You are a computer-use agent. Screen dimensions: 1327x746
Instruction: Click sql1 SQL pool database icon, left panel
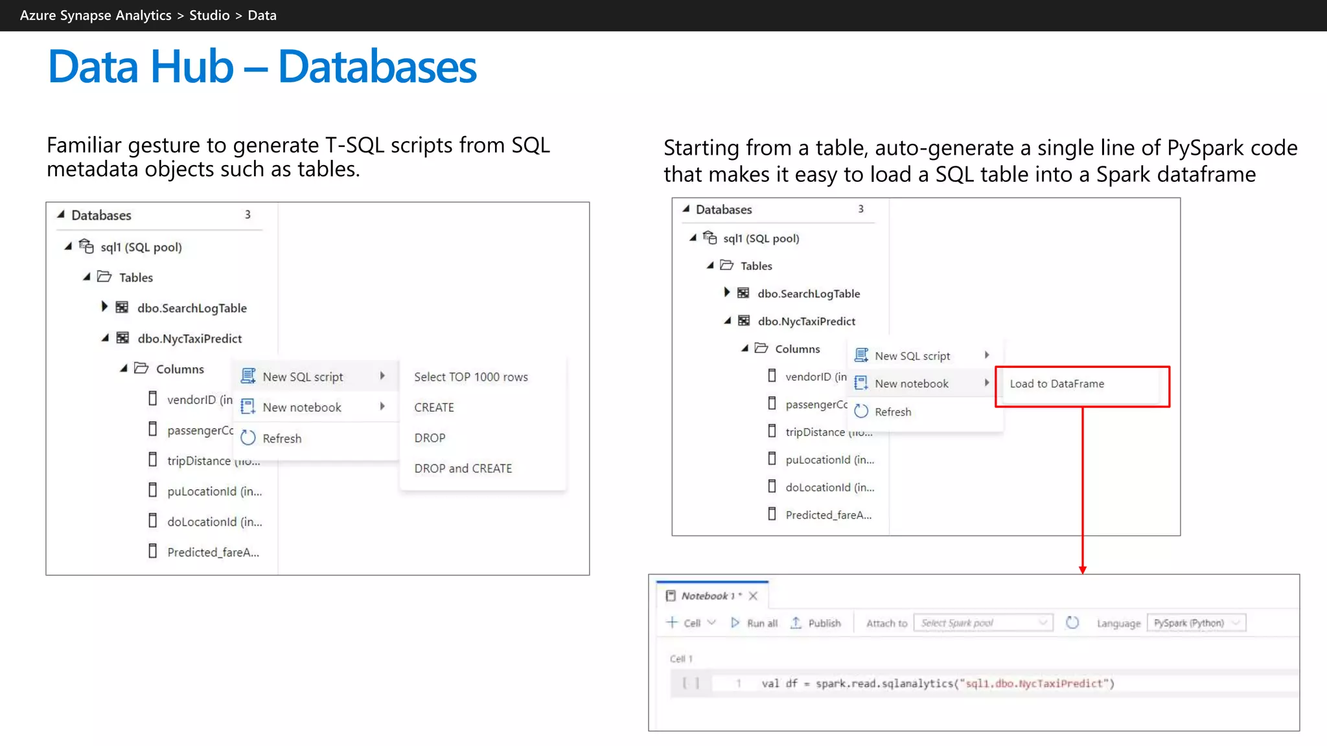(x=86, y=246)
